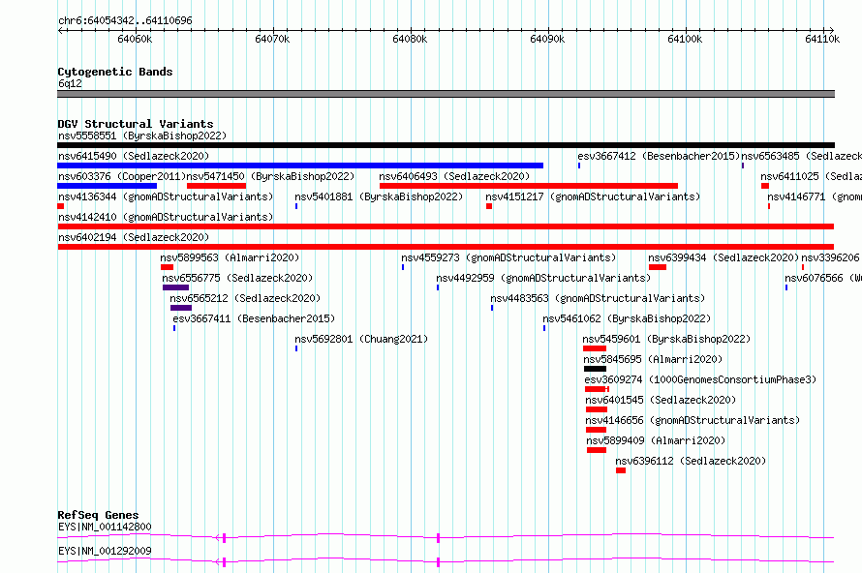Click the blue nsv603376 variant bar
Image resolution: width=862 pixels, height=573 pixels.
click(x=107, y=186)
